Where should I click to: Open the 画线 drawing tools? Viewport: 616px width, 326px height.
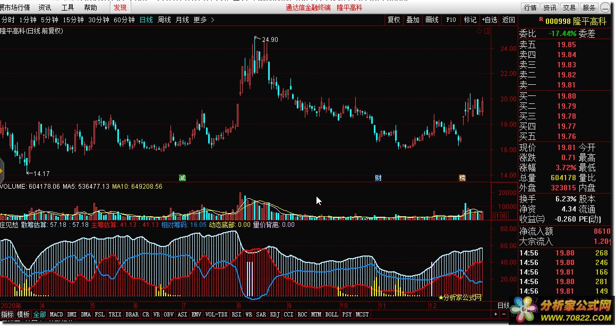click(432, 20)
